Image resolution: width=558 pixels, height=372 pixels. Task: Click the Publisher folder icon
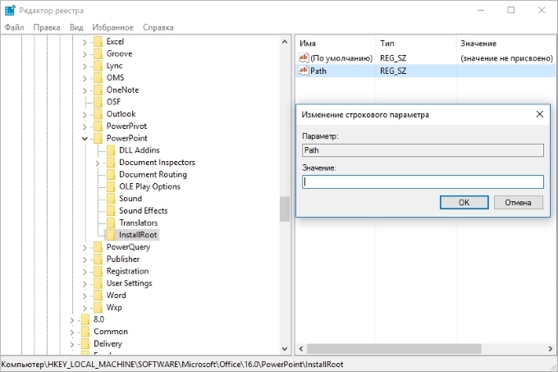pos(98,259)
